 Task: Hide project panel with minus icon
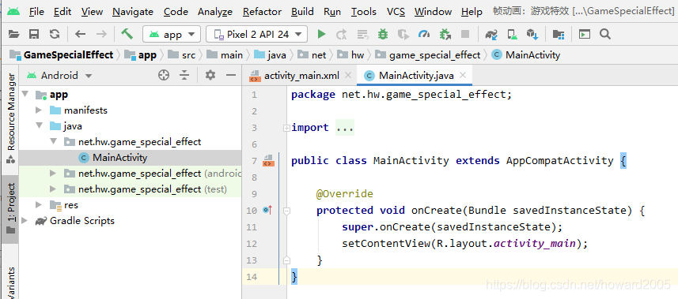[231, 76]
